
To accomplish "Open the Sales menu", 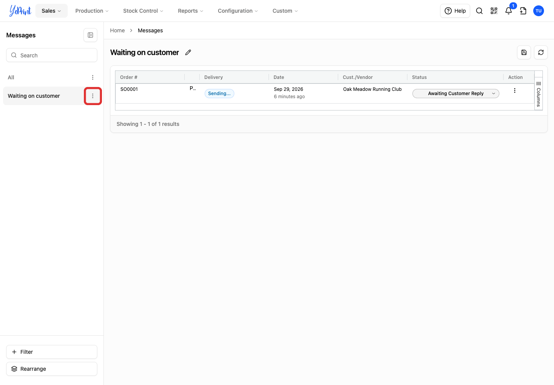I will pos(52,11).
